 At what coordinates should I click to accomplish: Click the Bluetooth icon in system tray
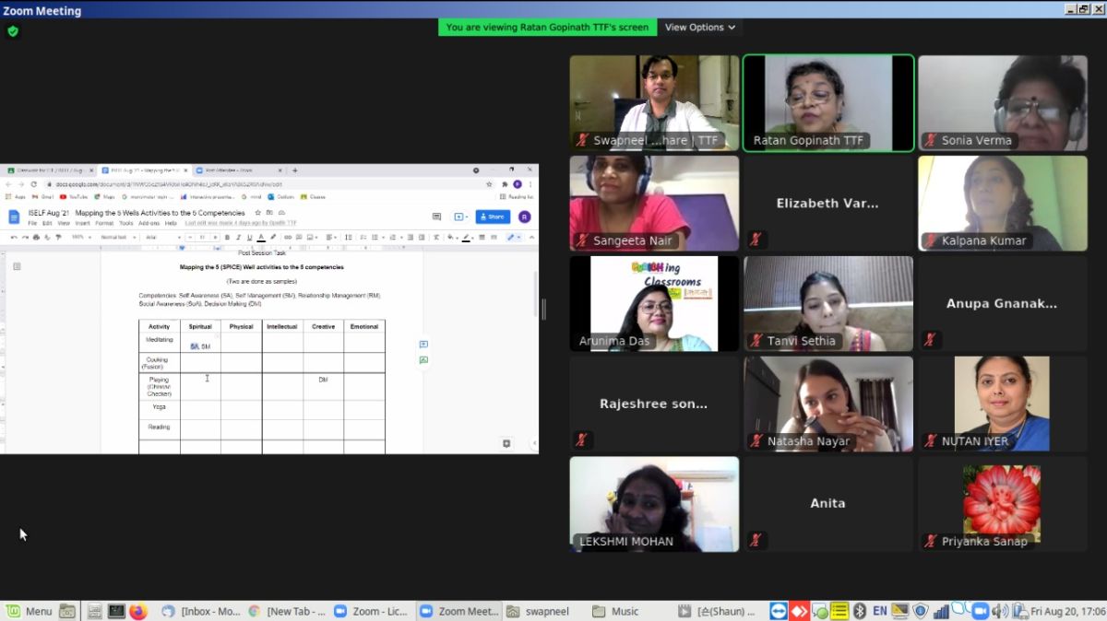point(859,611)
